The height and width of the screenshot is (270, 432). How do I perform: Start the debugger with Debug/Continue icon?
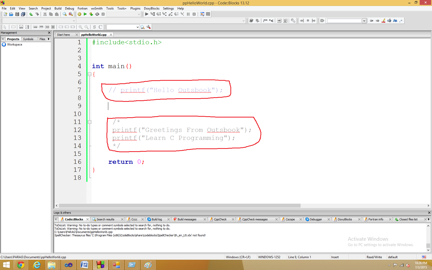(147, 14)
